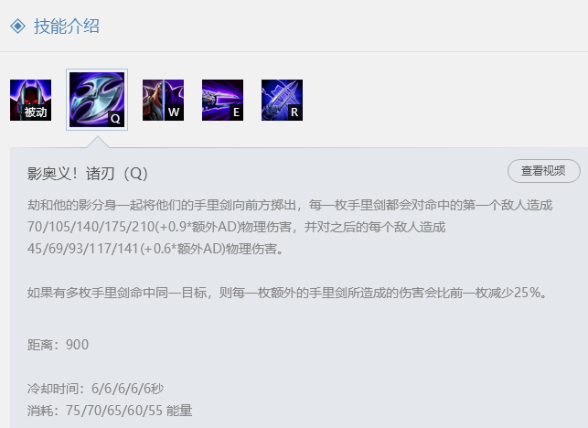Screen dimensions: 588x428
Task: Click the 被动 text label on the first icon
Action: point(36,112)
